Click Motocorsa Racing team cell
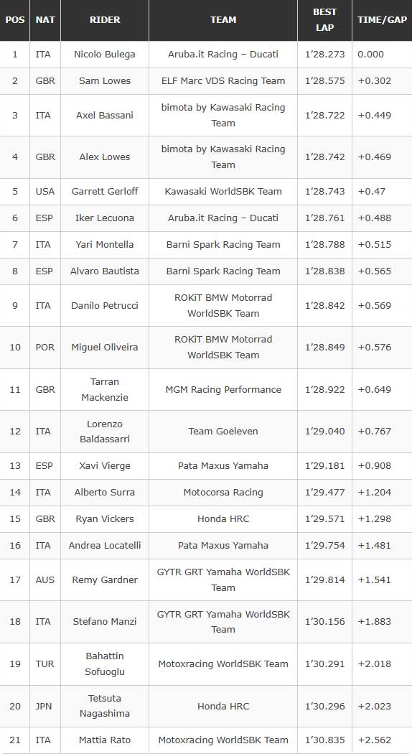The width and height of the screenshot is (412, 754). tap(223, 493)
